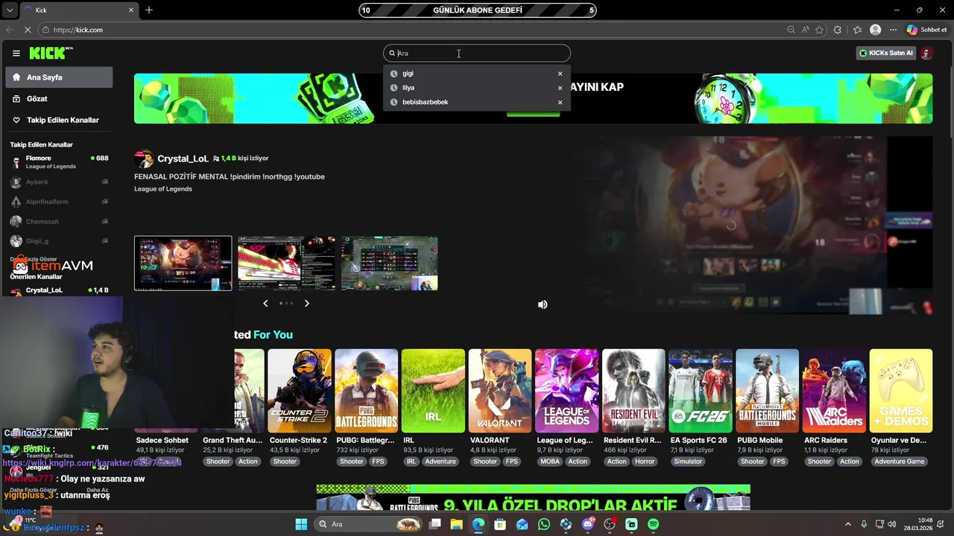Click read aloud icon in address bar
The image size is (954, 536).
(x=806, y=30)
